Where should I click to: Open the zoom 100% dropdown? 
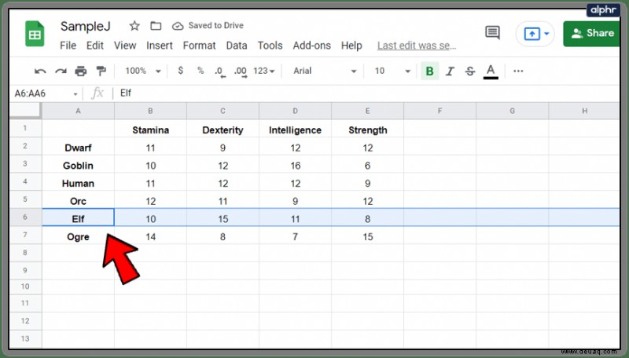click(x=143, y=71)
